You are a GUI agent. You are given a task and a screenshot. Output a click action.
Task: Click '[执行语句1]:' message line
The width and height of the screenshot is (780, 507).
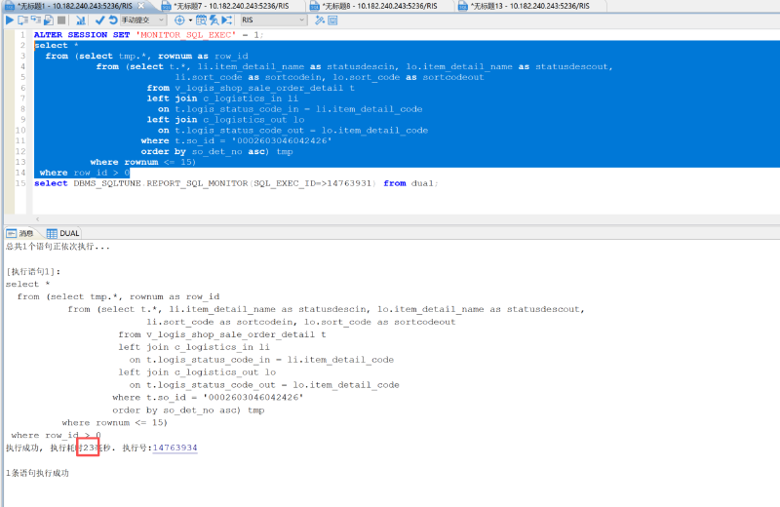[33, 272]
